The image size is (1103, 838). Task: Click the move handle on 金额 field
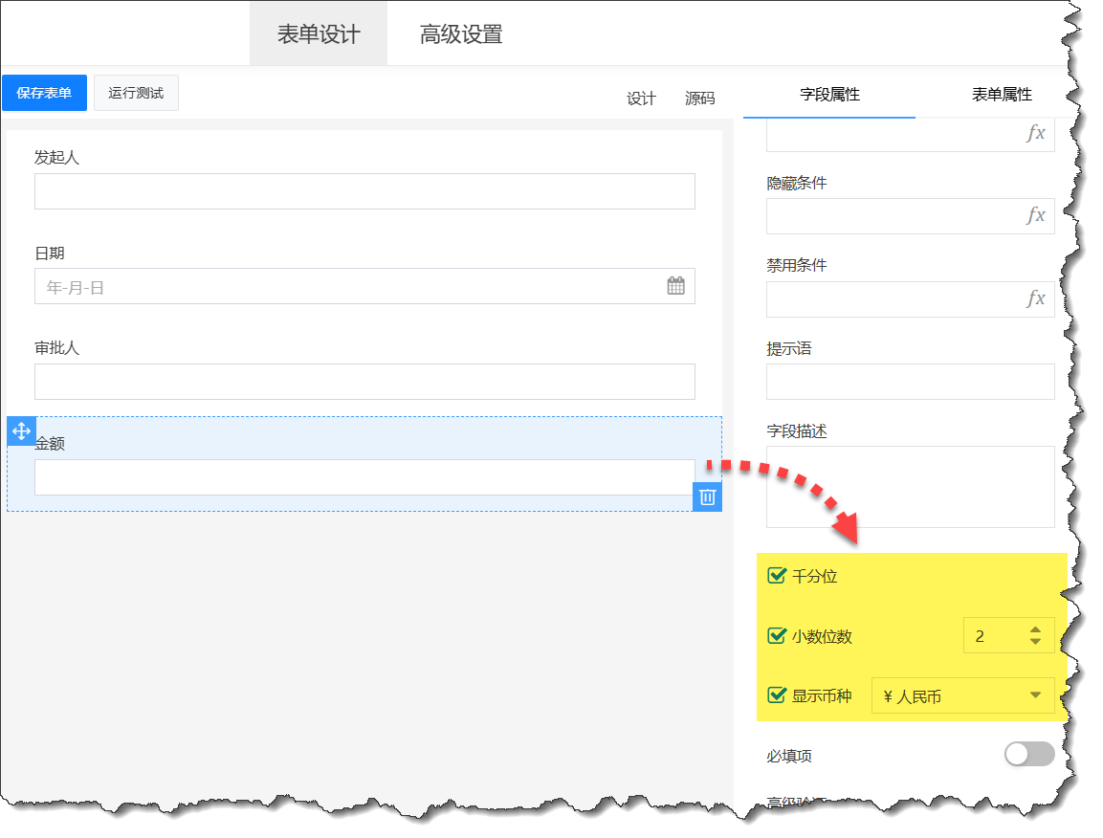(x=21, y=430)
